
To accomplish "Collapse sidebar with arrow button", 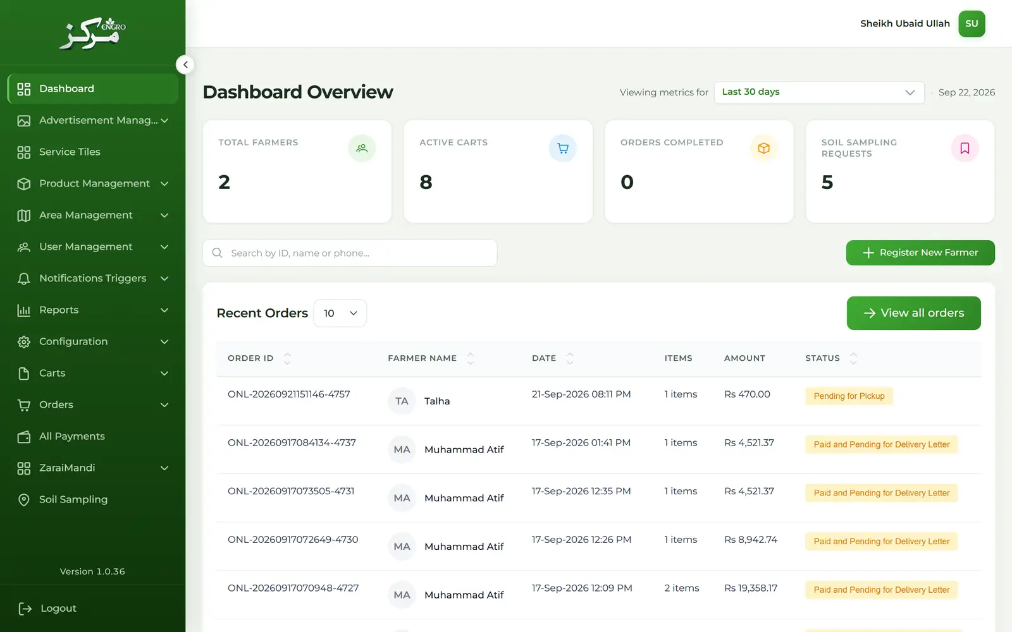I will (185, 64).
